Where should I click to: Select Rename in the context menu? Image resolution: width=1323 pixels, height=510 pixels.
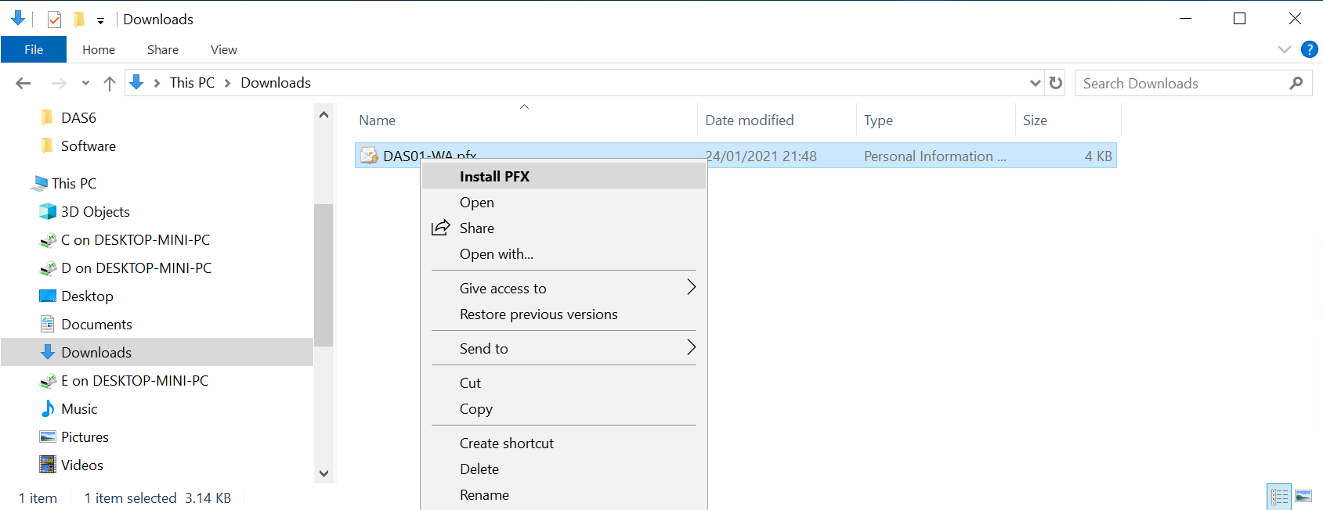484,494
